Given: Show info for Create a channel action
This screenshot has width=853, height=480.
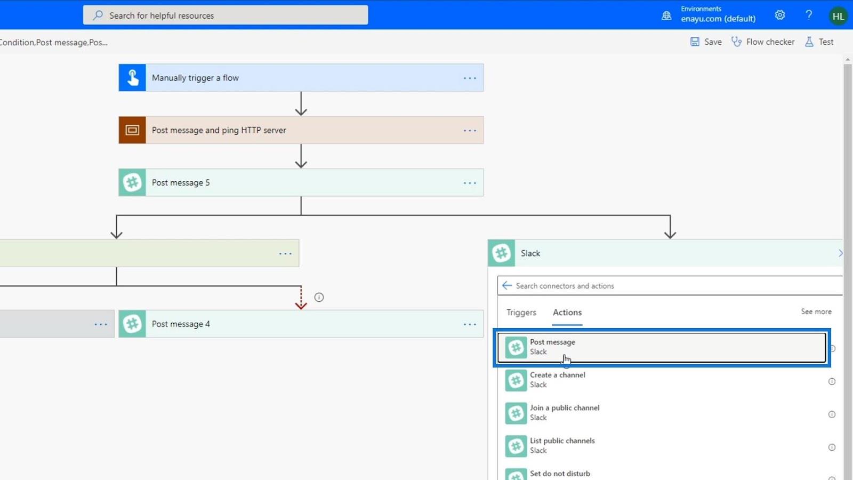Looking at the screenshot, I should pyautogui.click(x=832, y=381).
